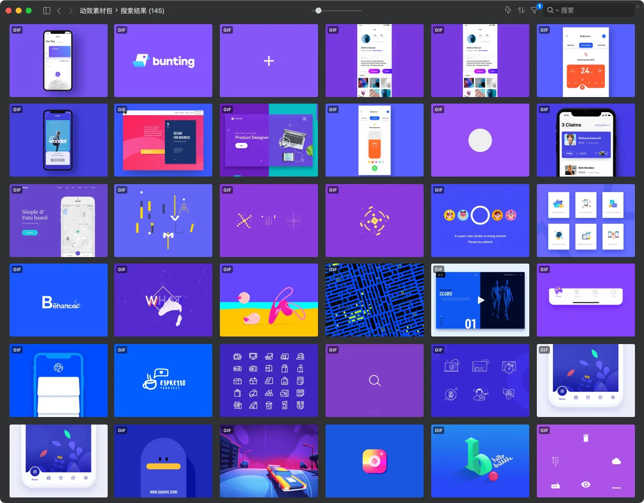Image resolution: width=644 pixels, height=503 pixels.
Task: Focus the 搜索 search input field
Action: pos(594,11)
